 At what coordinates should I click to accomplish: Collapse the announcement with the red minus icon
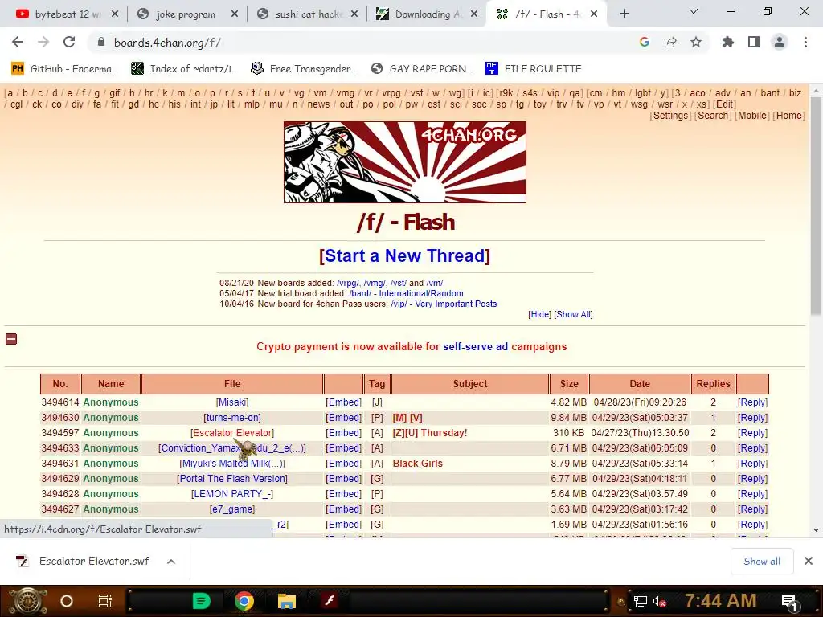click(11, 339)
